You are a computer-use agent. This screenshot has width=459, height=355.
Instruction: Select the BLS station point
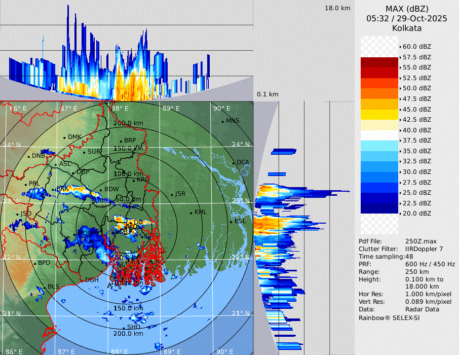coord(44,287)
